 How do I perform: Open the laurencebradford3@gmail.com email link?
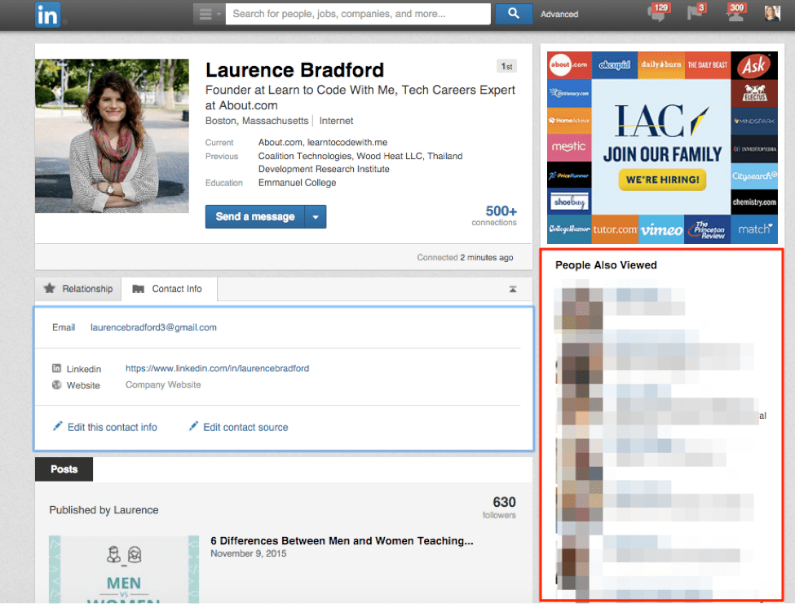point(153,326)
